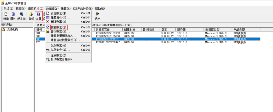Choose 优化账套(O) from the menu
Viewport: 273px width, 112px height.
coord(68,46)
